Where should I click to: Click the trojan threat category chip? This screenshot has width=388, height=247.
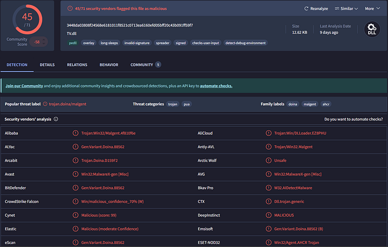point(173,104)
